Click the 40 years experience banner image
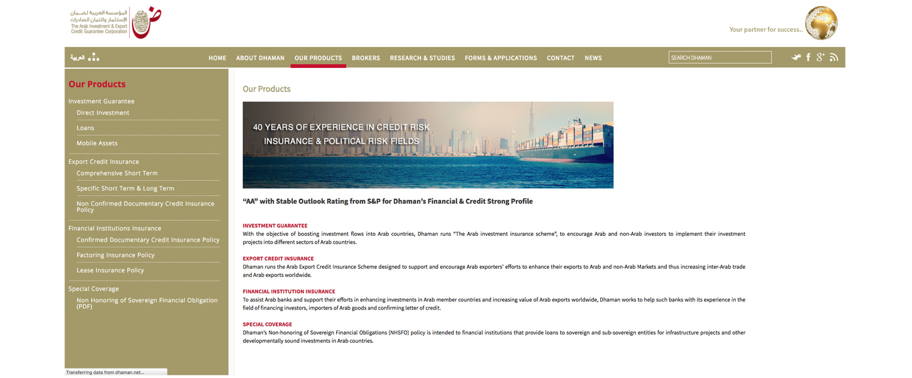912x378 pixels. click(x=428, y=145)
